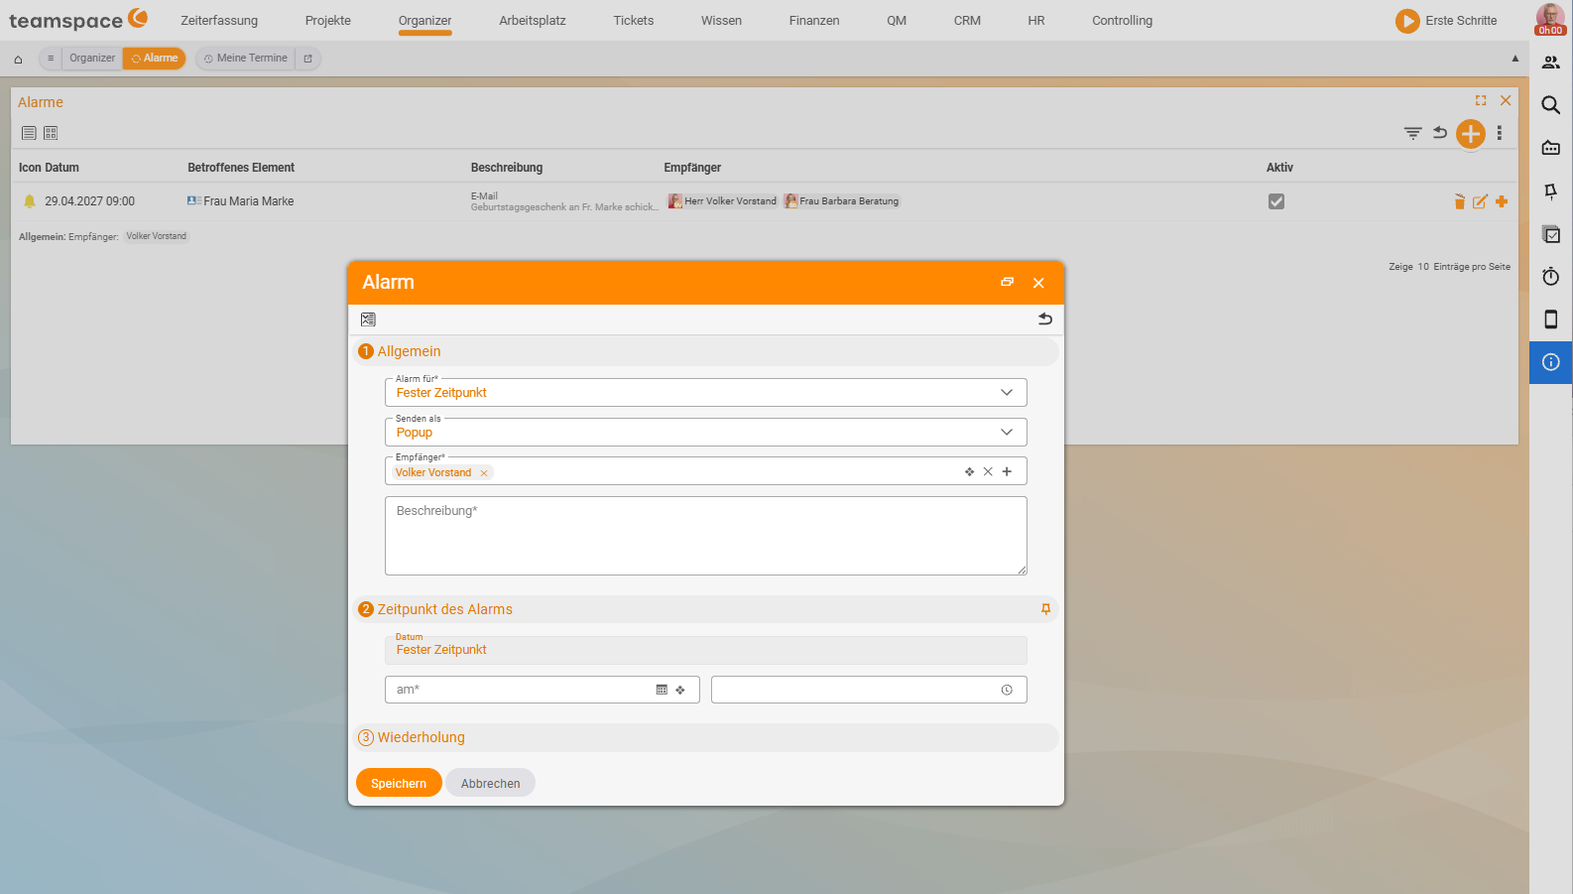Select the Alarme breadcrumb tab

pos(155,59)
